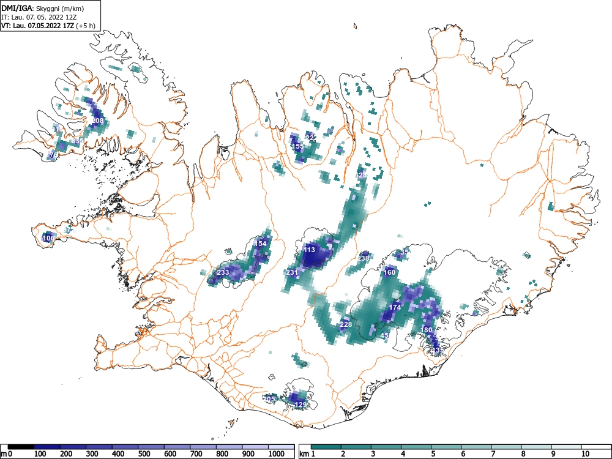Click the '155' value in the north
Viewport: 612px width, 459px height.
(x=298, y=146)
